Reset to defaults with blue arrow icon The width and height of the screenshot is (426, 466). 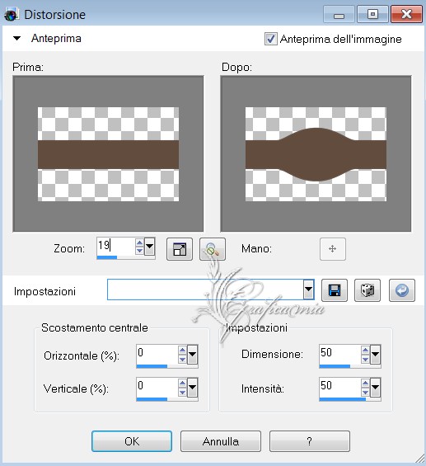[401, 290]
